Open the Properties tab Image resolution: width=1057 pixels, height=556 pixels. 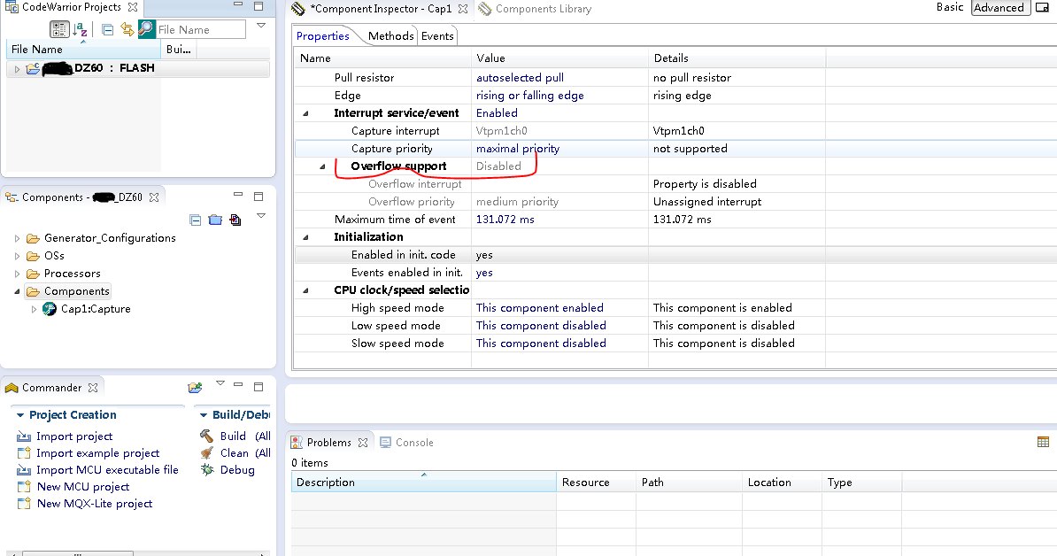pos(323,35)
